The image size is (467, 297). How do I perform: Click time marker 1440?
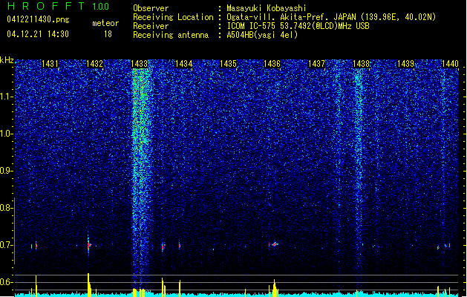[450, 64]
